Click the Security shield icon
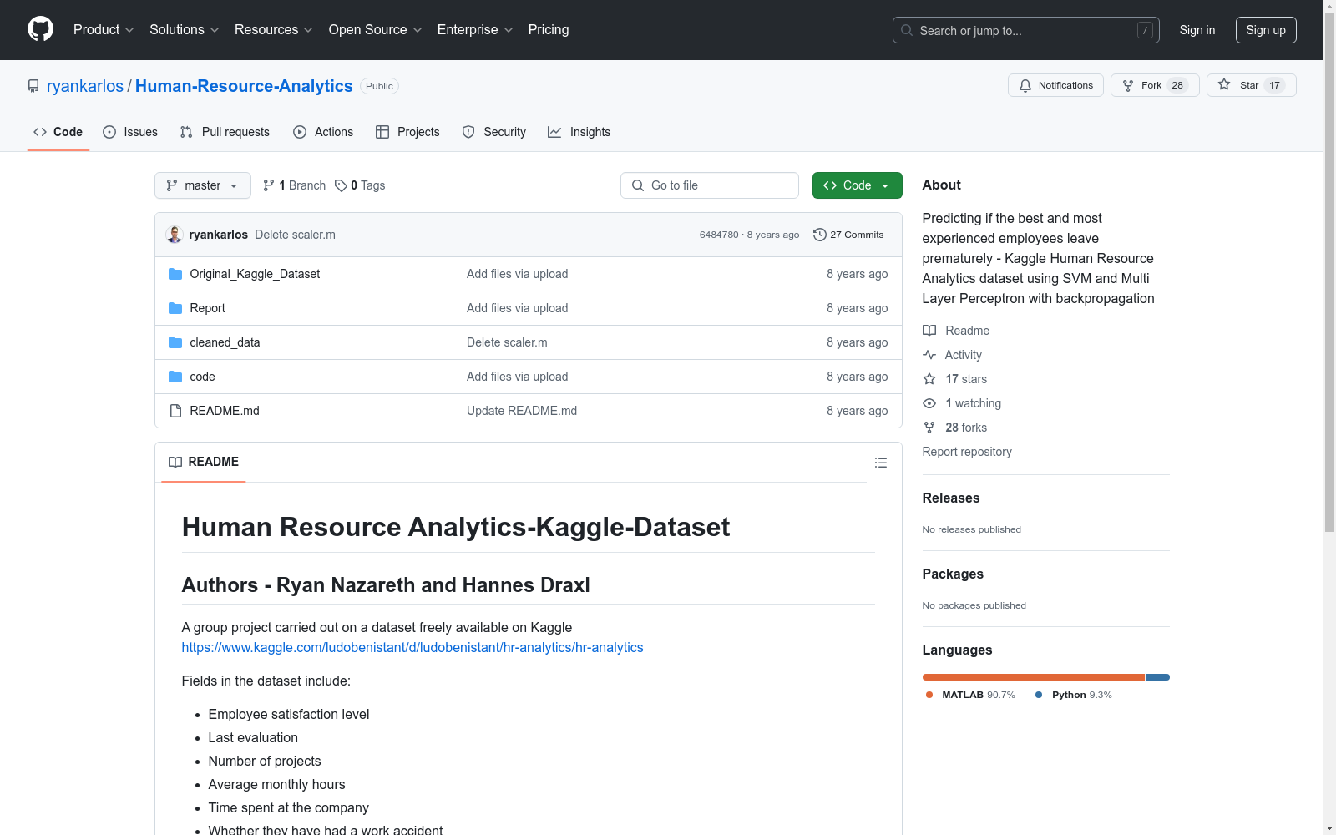This screenshot has width=1336, height=835. [468, 132]
